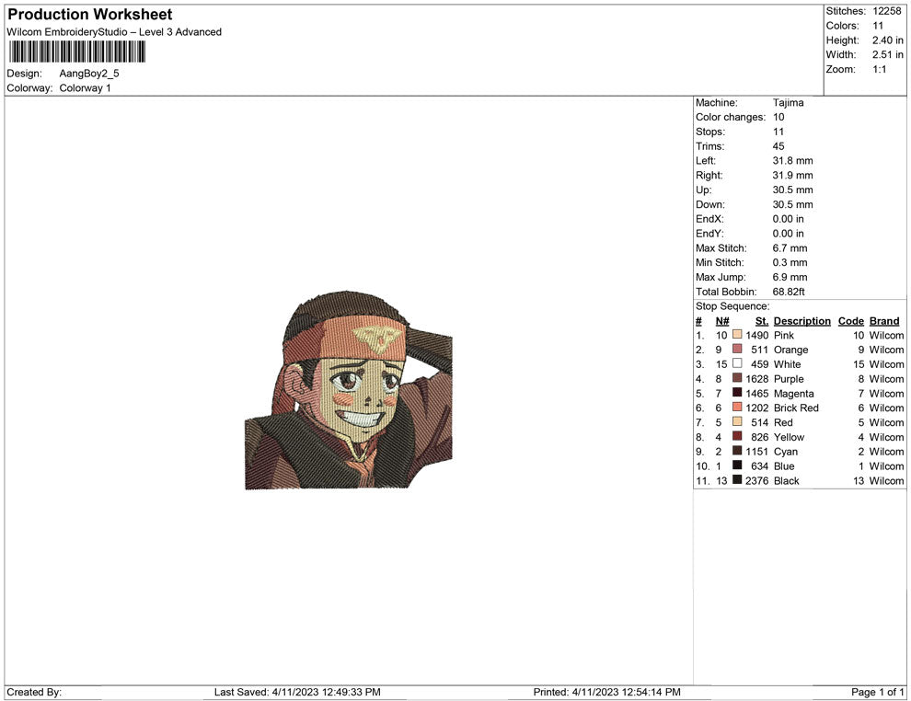Select the design name AangBoy2_5
Viewport: 911px width, 701px height.
click(89, 74)
